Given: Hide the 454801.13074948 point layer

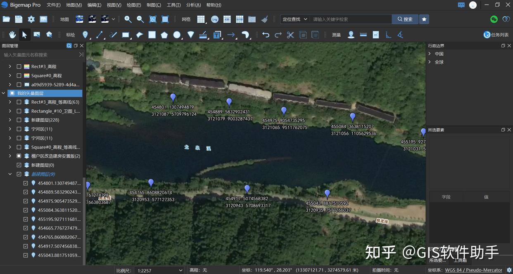Looking at the screenshot, I should [x=26, y=183].
